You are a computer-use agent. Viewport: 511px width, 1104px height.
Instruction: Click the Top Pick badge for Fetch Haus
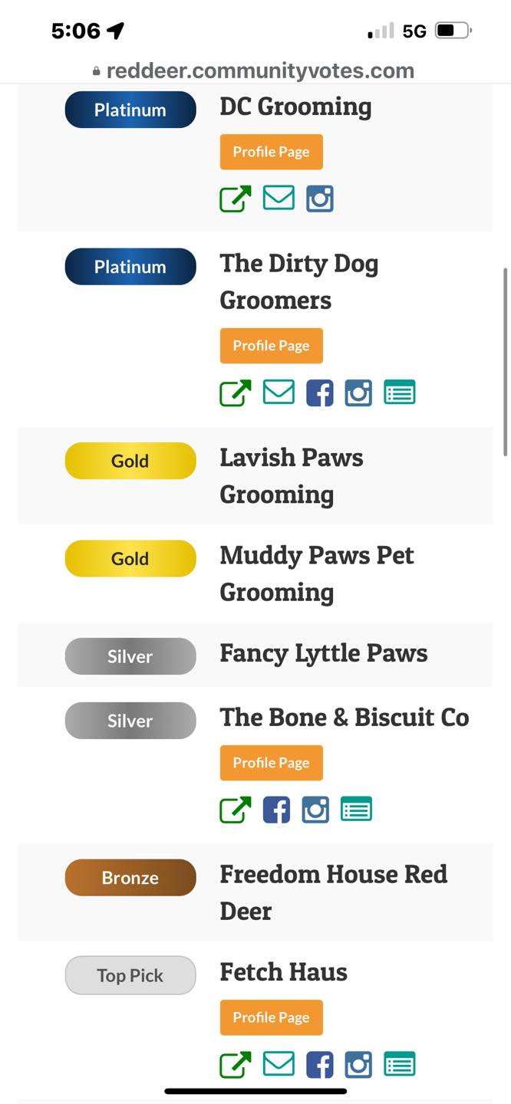[x=130, y=975]
